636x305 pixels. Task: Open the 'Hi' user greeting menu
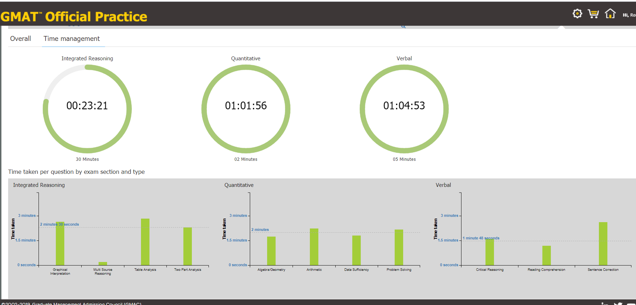point(629,15)
